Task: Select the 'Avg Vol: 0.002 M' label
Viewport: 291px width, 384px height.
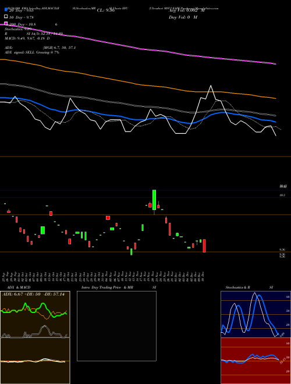Action: [x=186, y=10]
